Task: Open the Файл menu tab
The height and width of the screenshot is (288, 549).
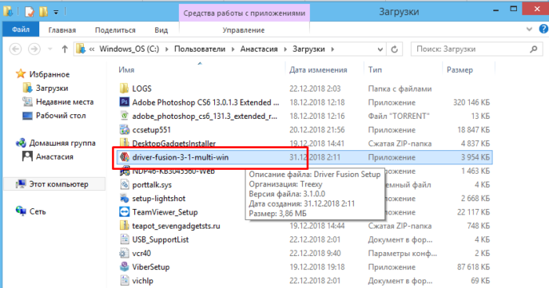Action: [20, 30]
